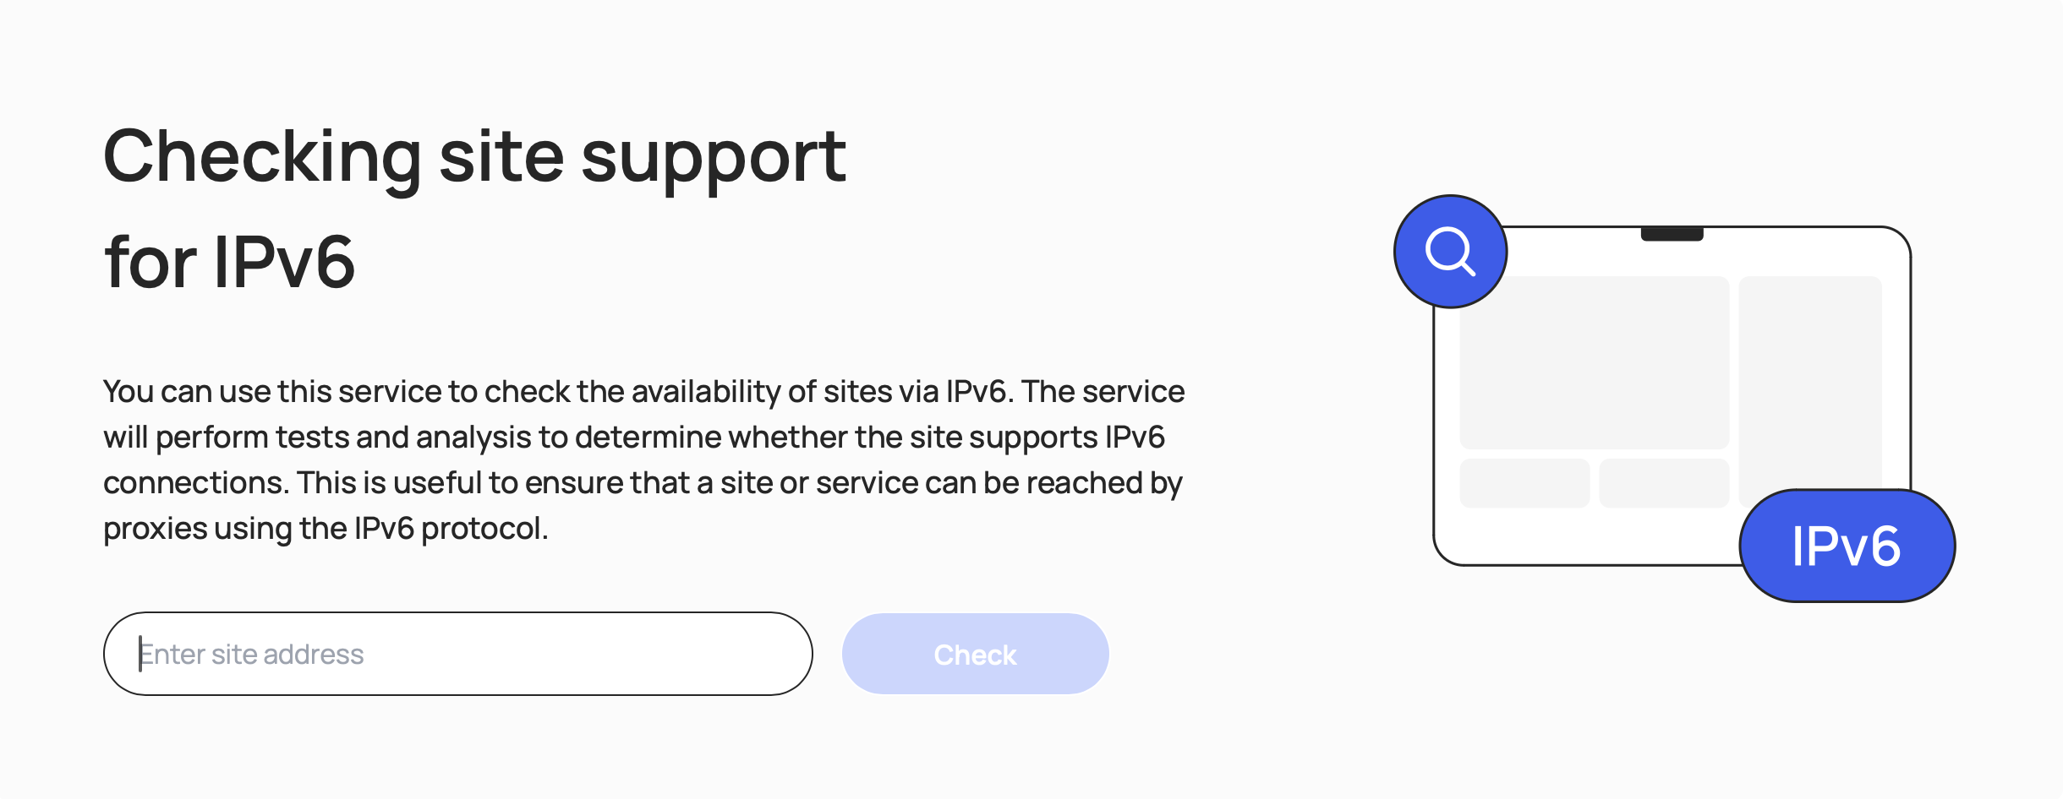Click the Checking site support heading
Screen dimensions: 2063x799
474,156
